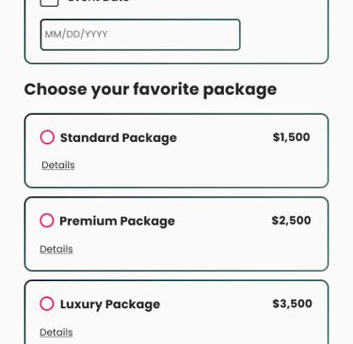Click the Choose your favorite package heading
This screenshot has width=353, height=344.
[x=151, y=89]
